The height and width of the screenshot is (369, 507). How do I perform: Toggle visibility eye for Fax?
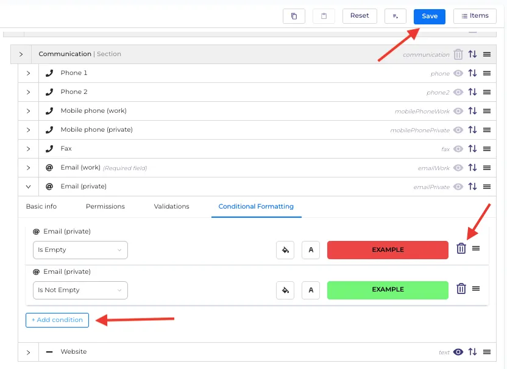(458, 149)
